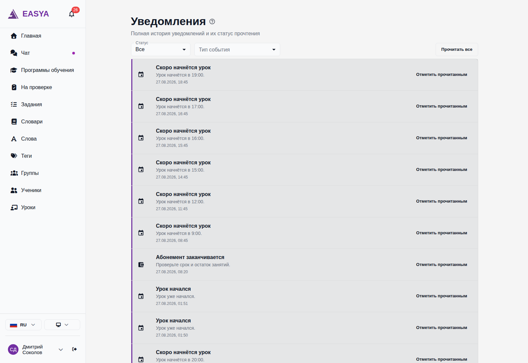Viewport: 528px width, 363px height.
Task: Mark the 01:51 Урок начался notification read
Action: tap(442, 296)
